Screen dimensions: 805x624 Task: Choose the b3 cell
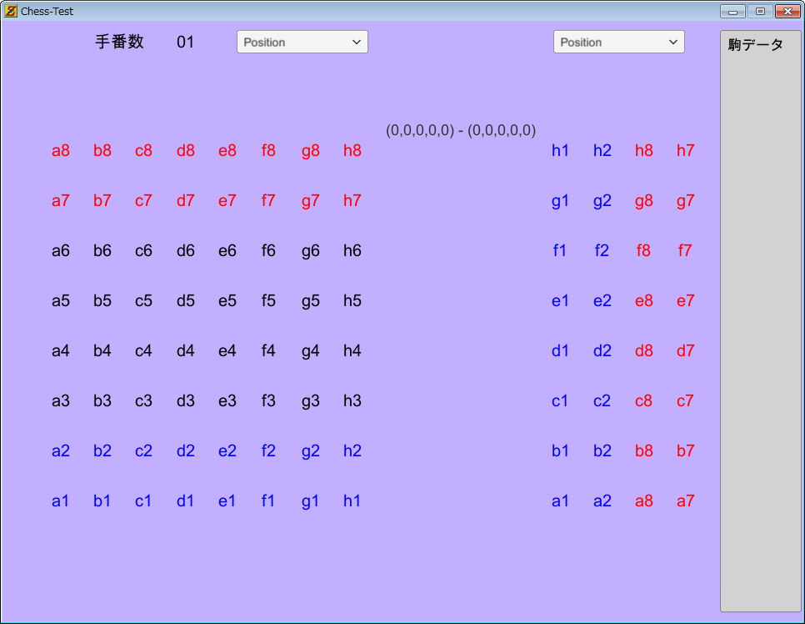102,400
